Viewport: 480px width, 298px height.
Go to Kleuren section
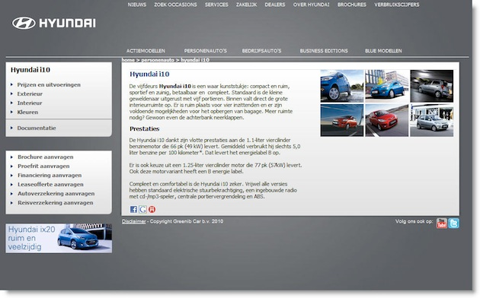coord(27,112)
